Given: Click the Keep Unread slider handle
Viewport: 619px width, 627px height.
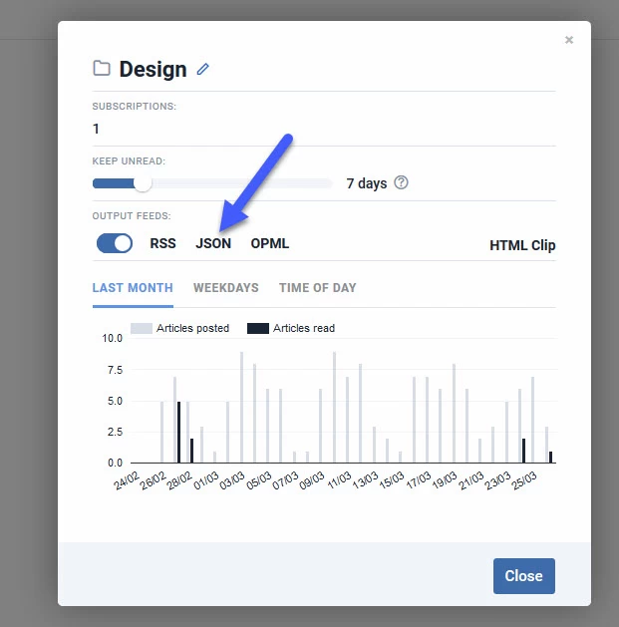Looking at the screenshot, I should pyautogui.click(x=143, y=183).
